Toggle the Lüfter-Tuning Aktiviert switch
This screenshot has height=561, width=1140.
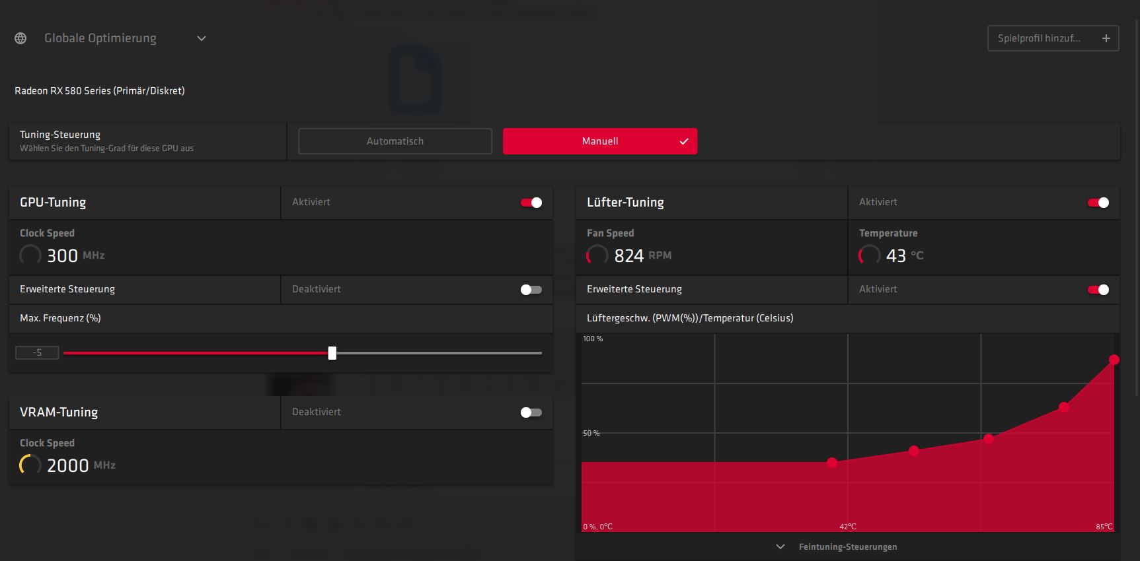[x=1098, y=203]
